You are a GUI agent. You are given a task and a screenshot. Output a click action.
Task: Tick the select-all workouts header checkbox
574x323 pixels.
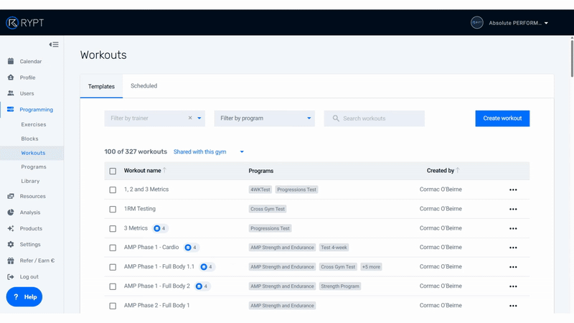[113, 172]
